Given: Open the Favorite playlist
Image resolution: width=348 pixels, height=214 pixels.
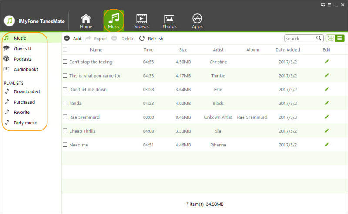Looking at the screenshot, I should click(x=22, y=112).
